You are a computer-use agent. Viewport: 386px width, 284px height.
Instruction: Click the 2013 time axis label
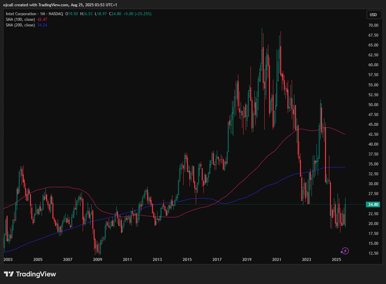click(x=157, y=259)
